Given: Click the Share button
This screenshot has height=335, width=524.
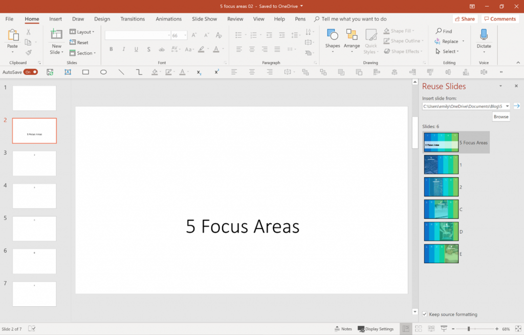Looking at the screenshot, I should coord(464,18).
